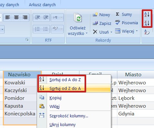Click the text direction paragraph icon
Screen dimensions: 154x128
[55, 17]
